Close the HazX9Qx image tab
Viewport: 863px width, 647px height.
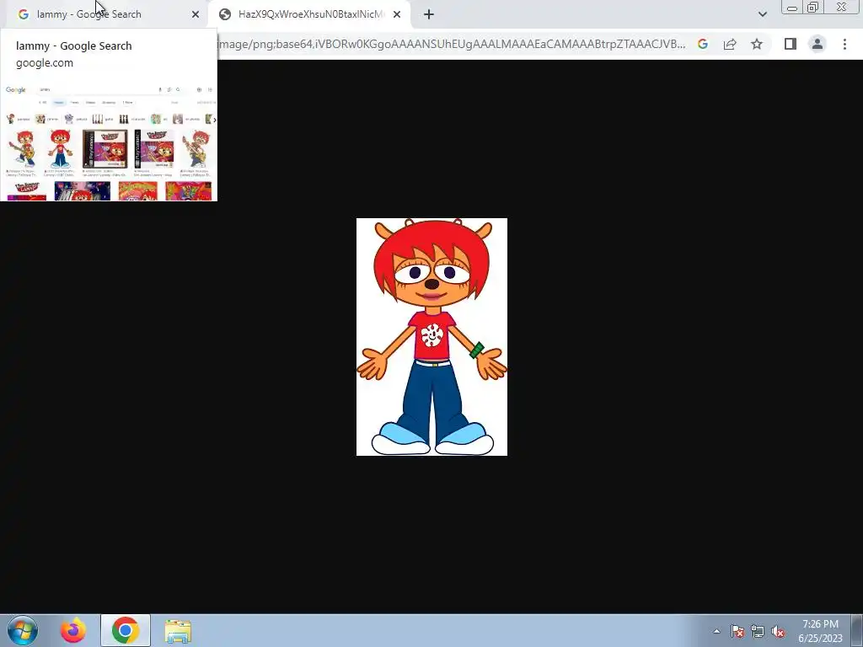397,14
